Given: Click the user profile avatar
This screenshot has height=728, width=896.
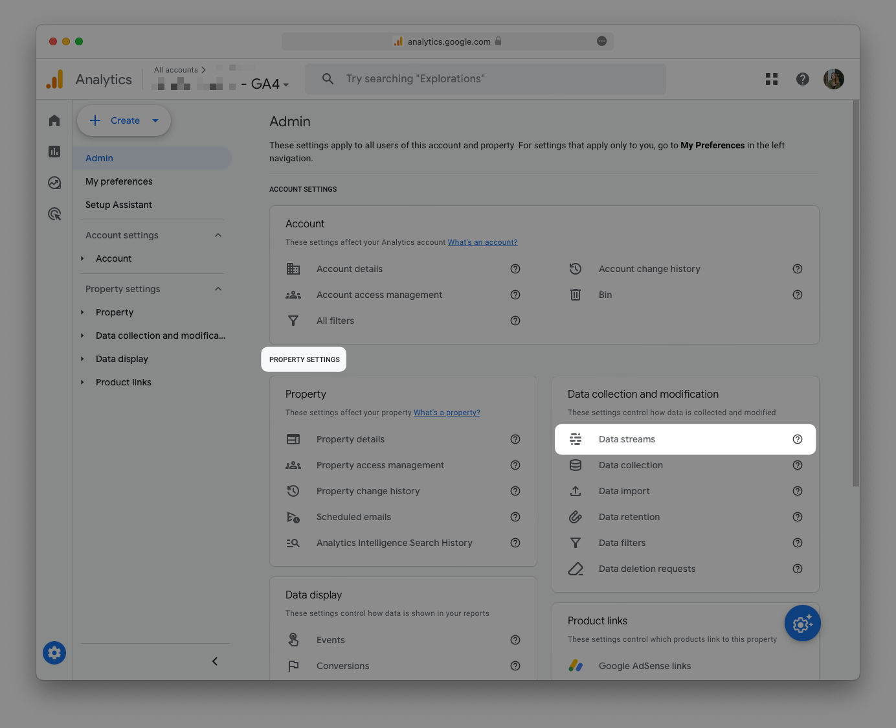Looking at the screenshot, I should click(x=834, y=79).
